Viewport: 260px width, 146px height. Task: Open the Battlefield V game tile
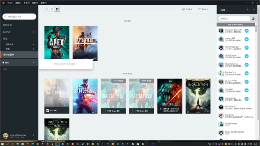[x=85, y=96]
